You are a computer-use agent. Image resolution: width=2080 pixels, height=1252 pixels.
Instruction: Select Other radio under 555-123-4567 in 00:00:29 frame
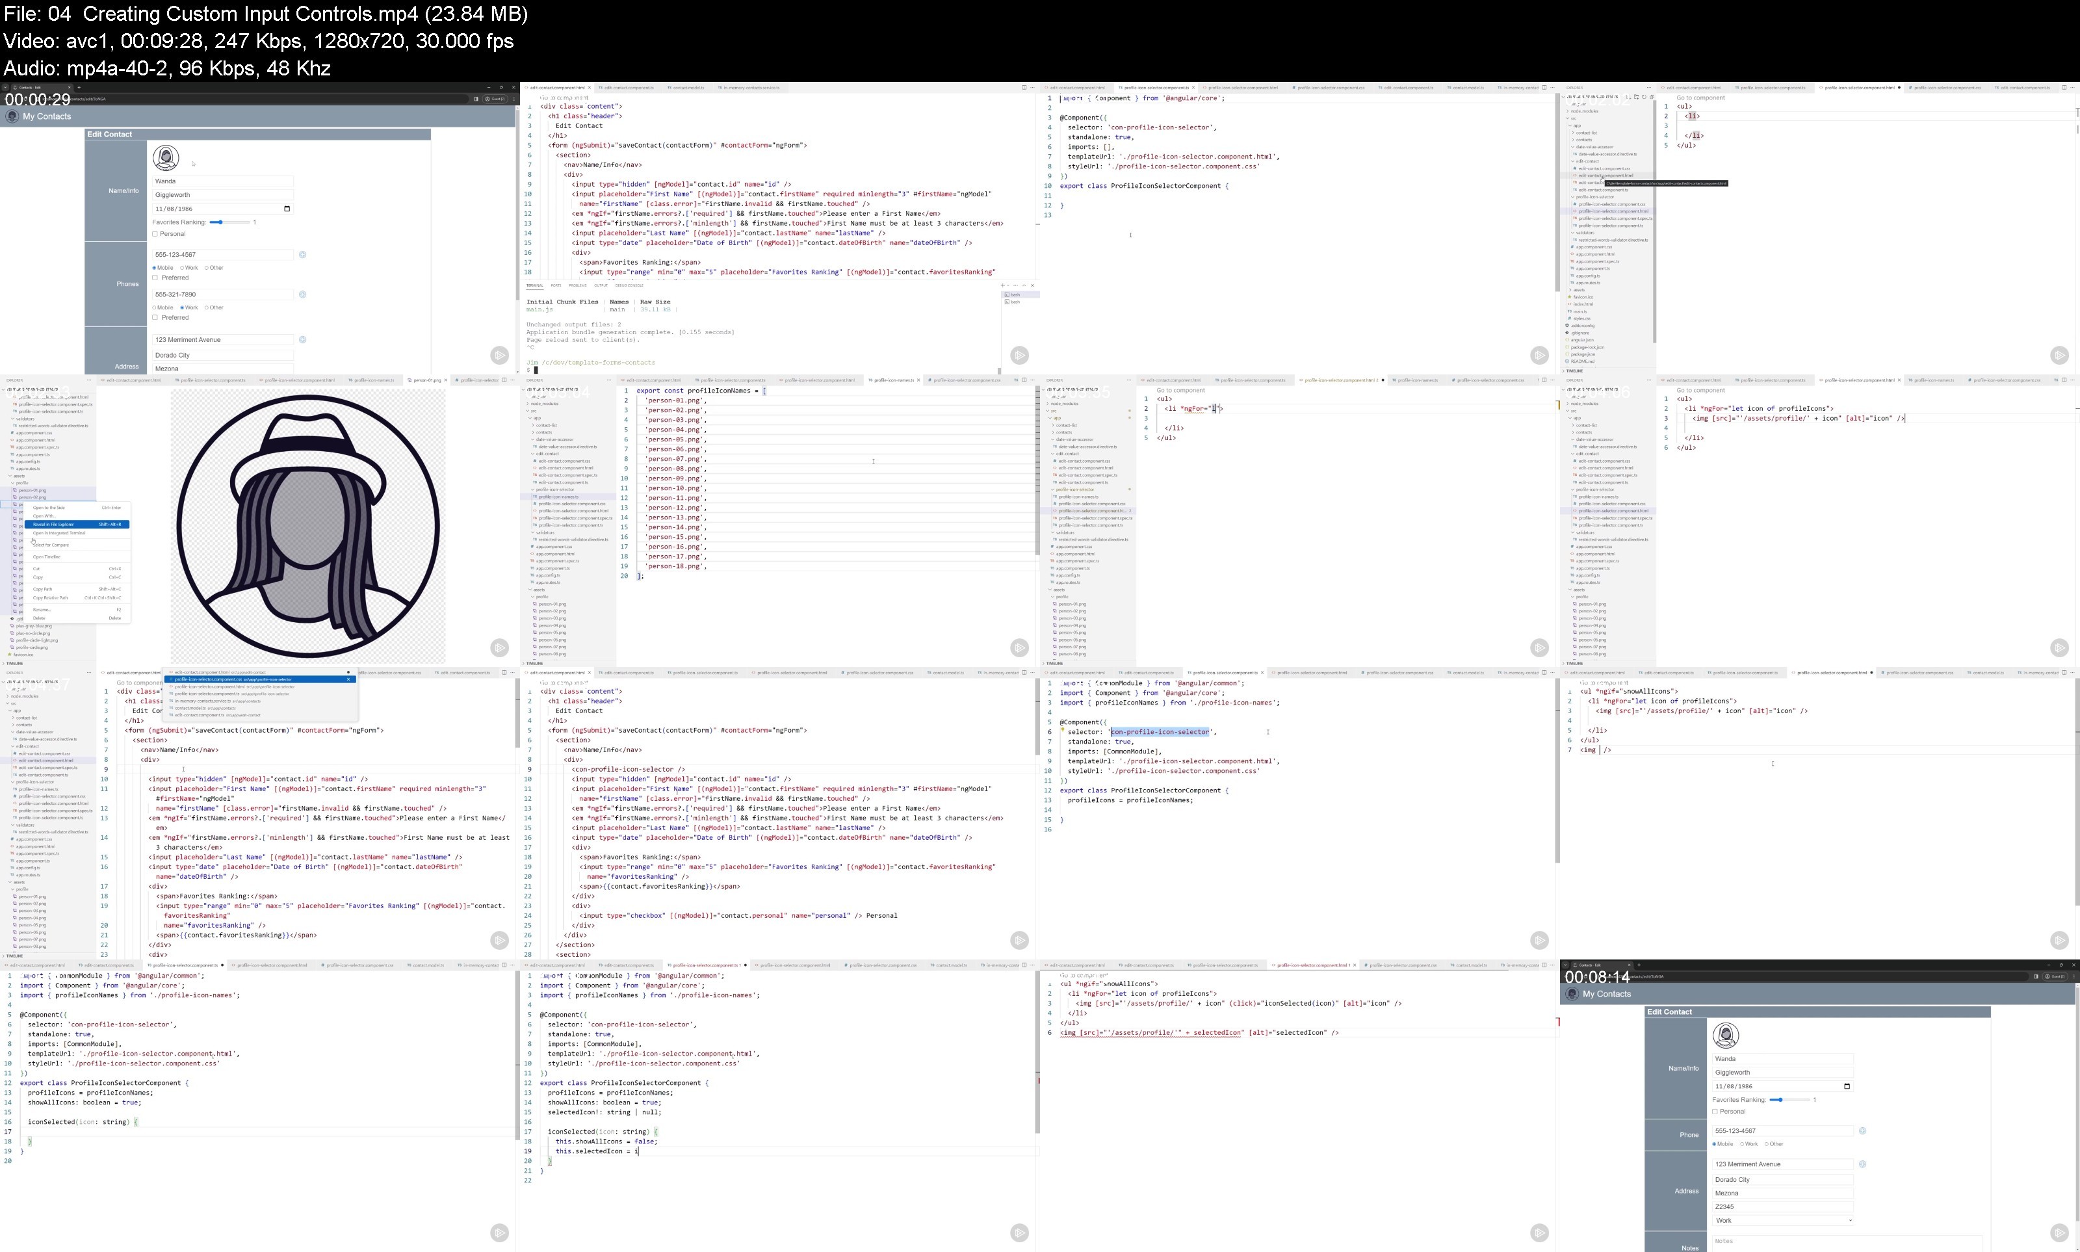point(207,267)
